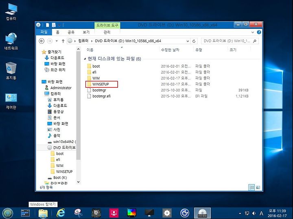
Task: Open the settings gear app in taskbar
Action: 167,213
